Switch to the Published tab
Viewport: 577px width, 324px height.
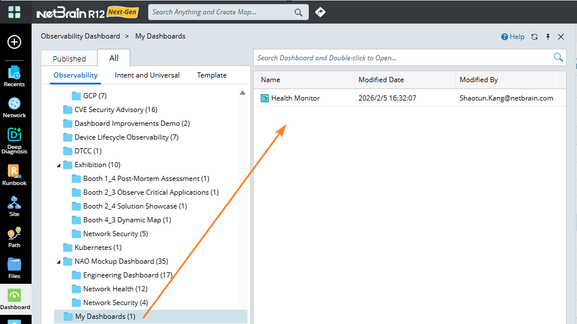(x=69, y=59)
